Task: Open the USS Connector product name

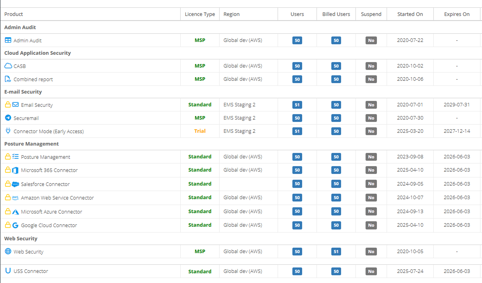Action: (31, 271)
